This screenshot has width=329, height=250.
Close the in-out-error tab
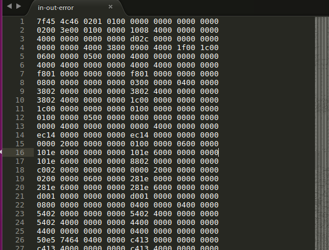click(110, 7)
